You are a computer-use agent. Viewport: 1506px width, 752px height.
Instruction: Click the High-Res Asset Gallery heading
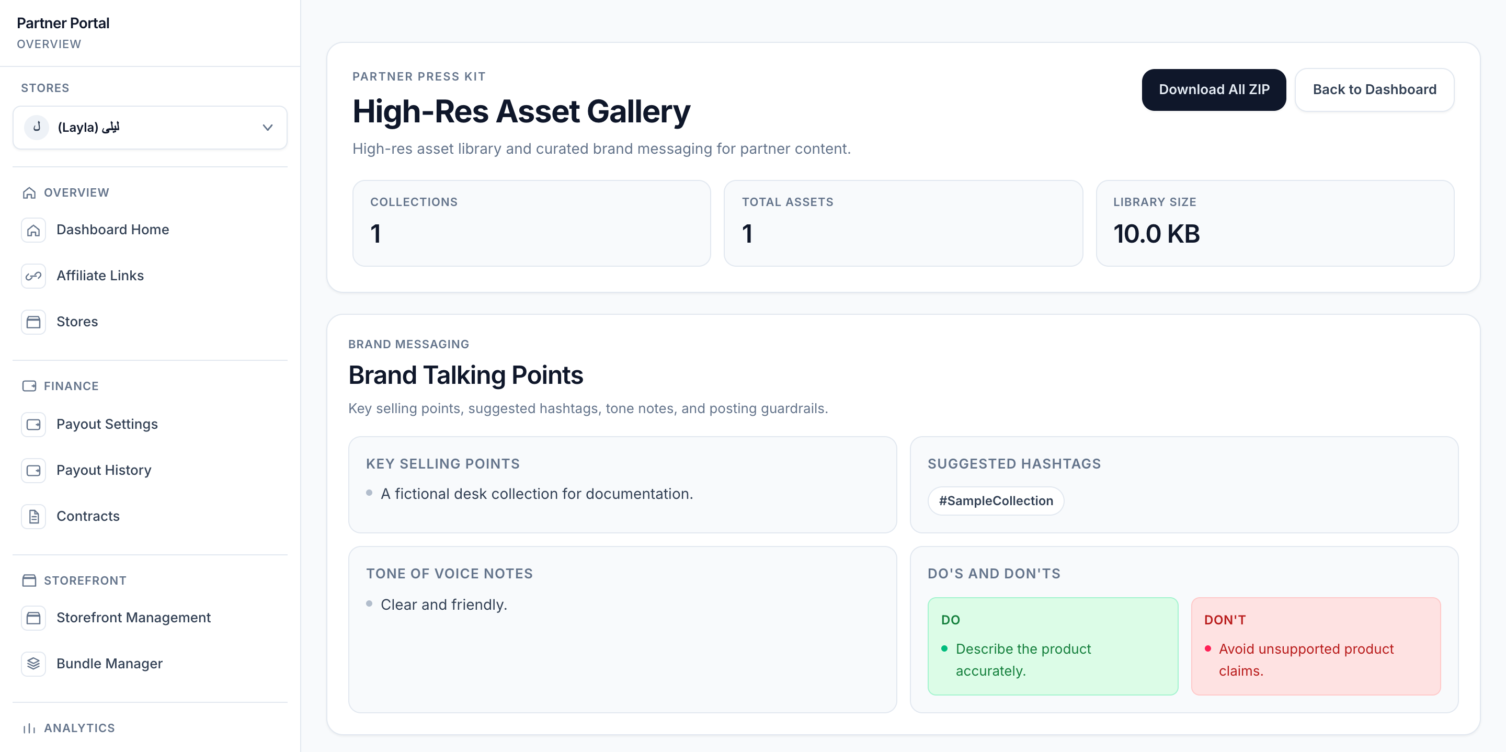point(521,112)
